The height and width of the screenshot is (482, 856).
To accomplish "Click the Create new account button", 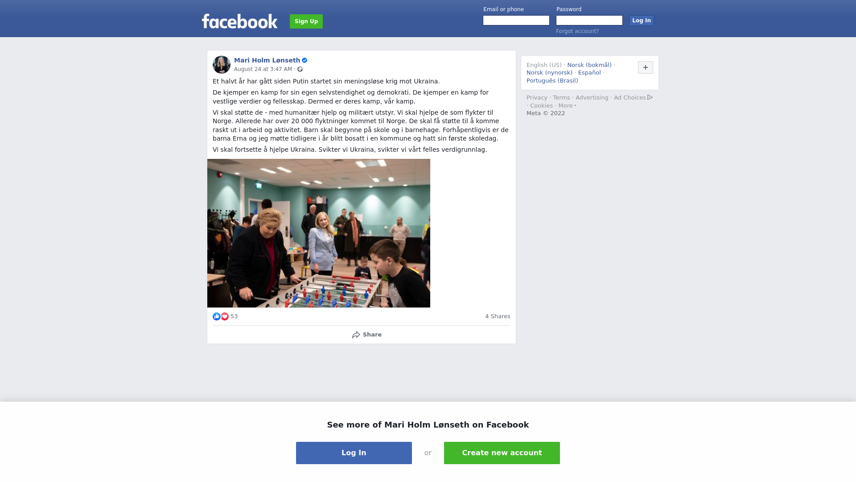I will [502, 453].
